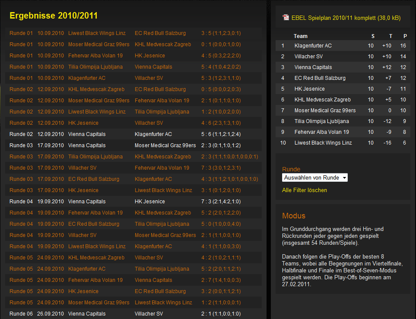This screenshot has width=416, height=319.
Task: Open the EBEL Spielplan 2010/11 komplett link
Action: [346, 18]
